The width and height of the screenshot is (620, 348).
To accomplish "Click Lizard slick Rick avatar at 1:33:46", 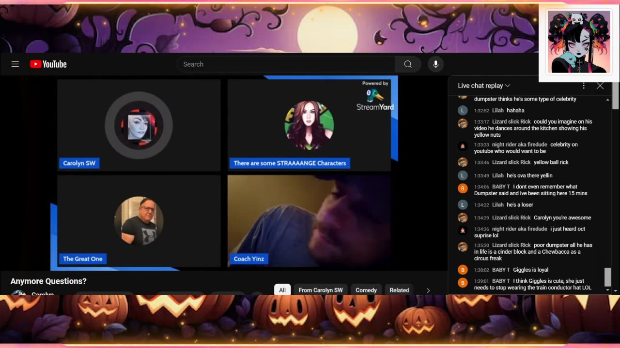I will (463, 162).
